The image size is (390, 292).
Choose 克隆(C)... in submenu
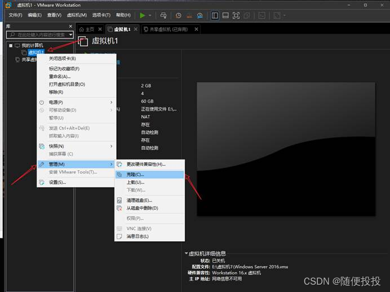pos(149,175)
